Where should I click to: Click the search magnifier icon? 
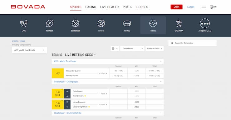click(172, 43)
